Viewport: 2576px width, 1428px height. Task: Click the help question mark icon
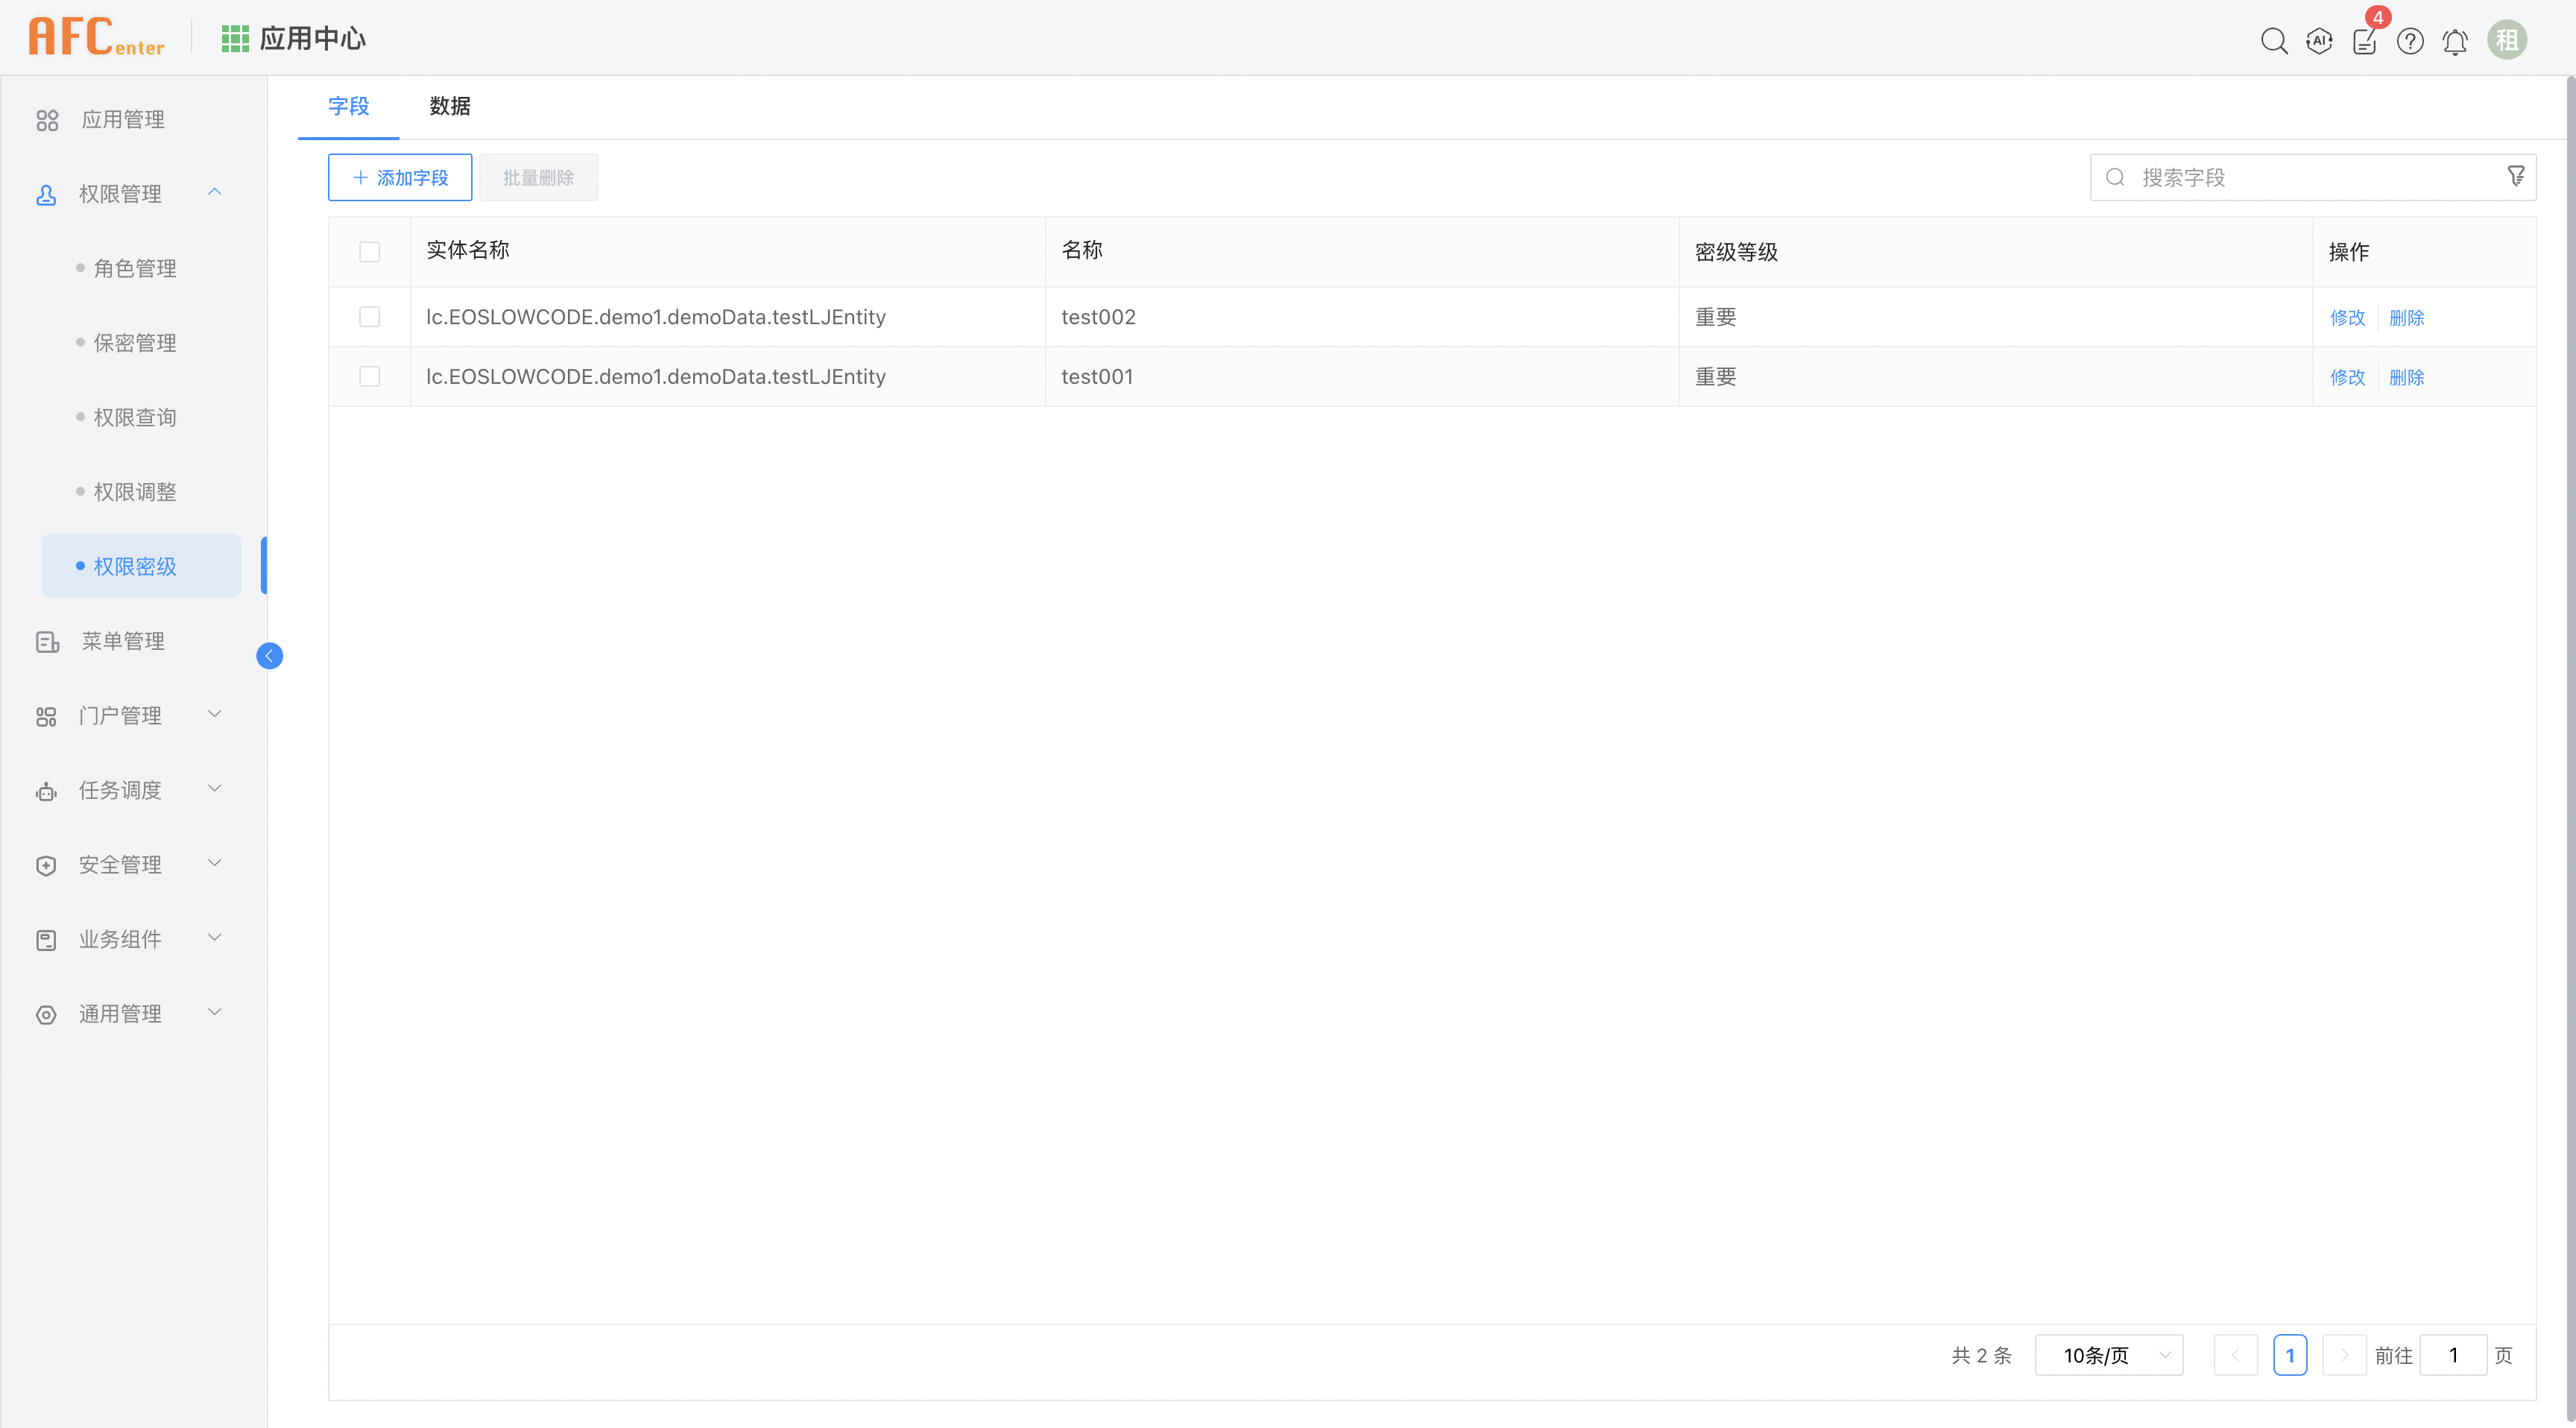(2409, 41)
